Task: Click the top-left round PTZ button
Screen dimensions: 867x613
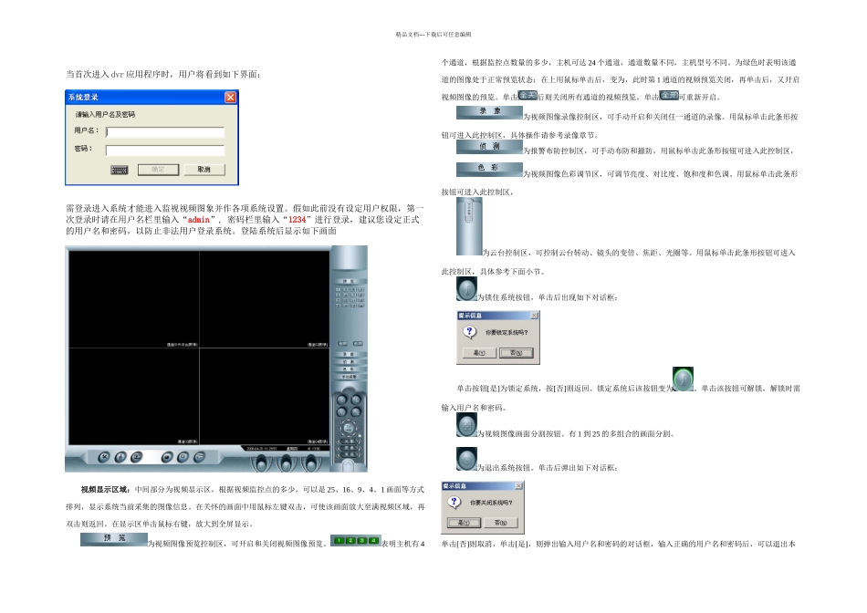Action: (x=341, y=399)
